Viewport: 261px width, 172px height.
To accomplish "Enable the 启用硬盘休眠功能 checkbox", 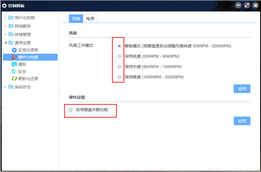I will [x=71, y=110].
